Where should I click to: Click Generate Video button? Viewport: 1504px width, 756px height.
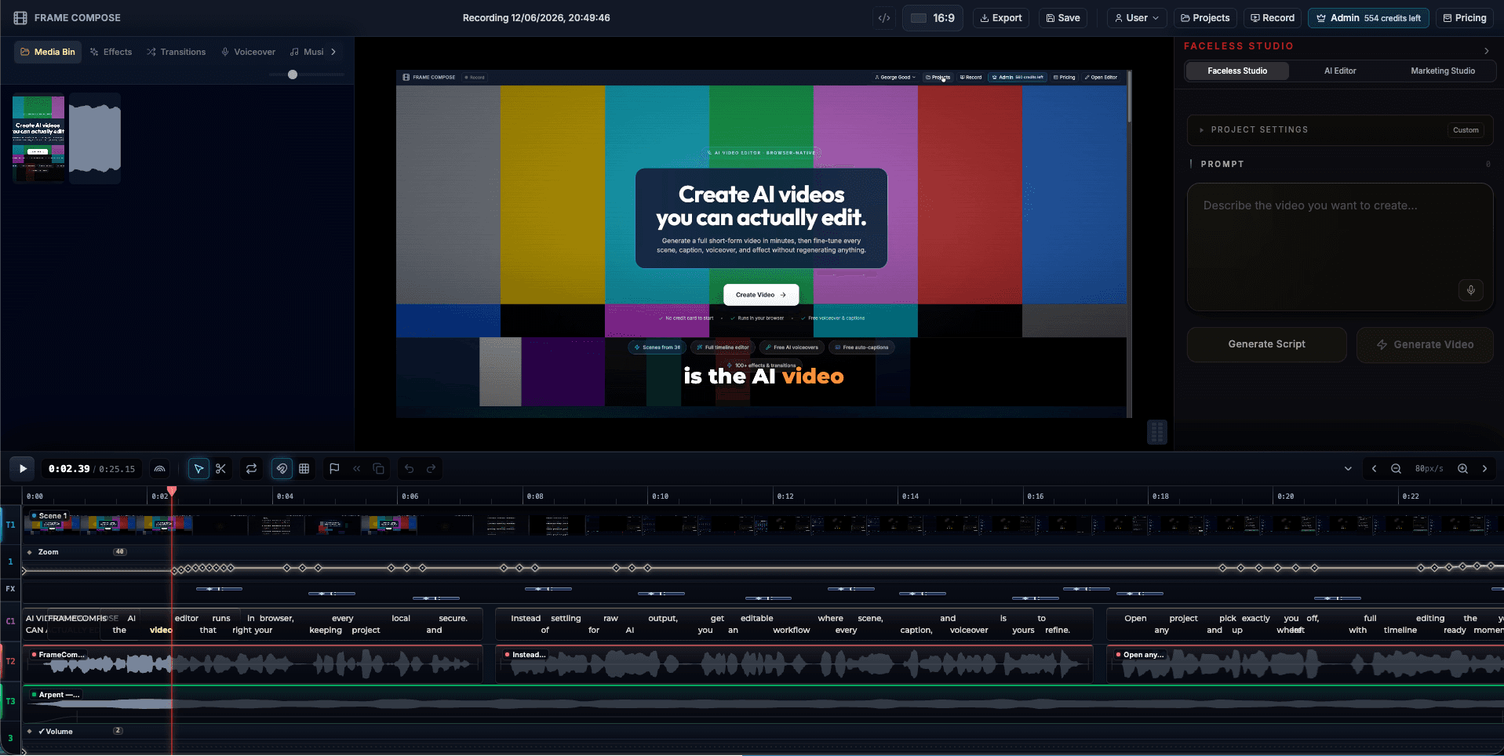tap(1425, 344)
